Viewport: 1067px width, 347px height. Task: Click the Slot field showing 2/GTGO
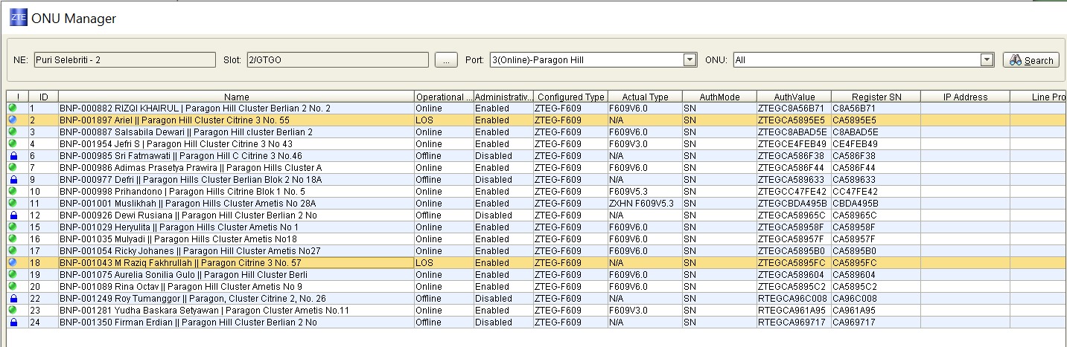tap(337, 60)
